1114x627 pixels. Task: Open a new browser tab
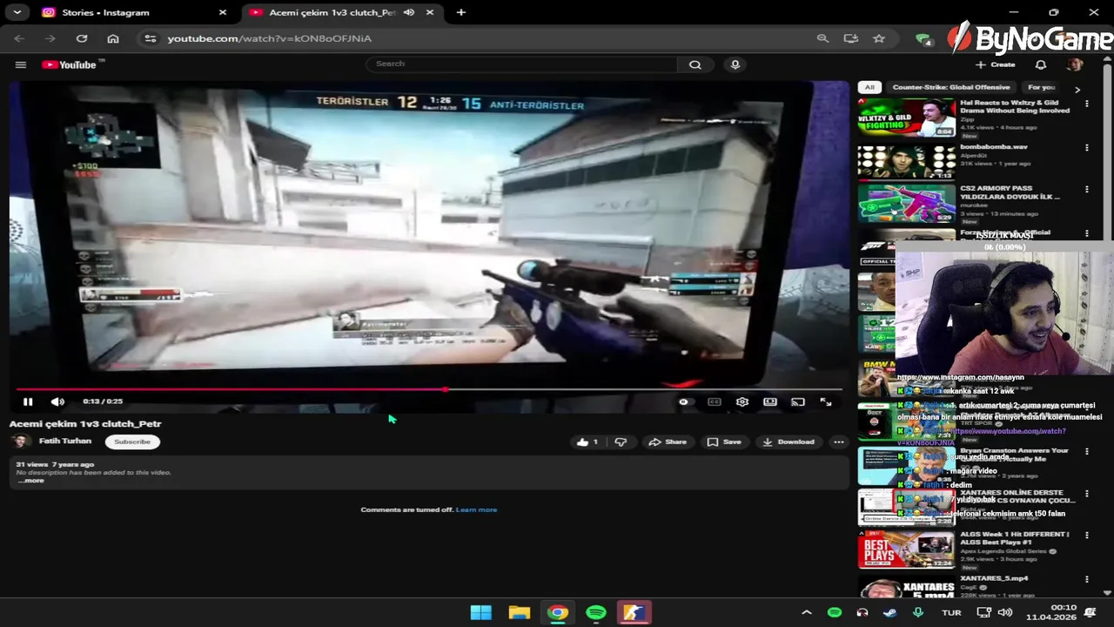tap(461, 12)
